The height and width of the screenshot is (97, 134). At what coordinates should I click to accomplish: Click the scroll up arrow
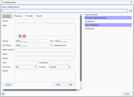(81, 14)
